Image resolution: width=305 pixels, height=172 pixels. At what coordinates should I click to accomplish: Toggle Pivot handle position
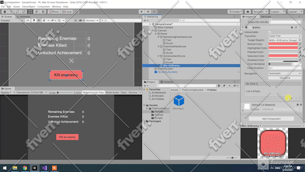[54, 12]
